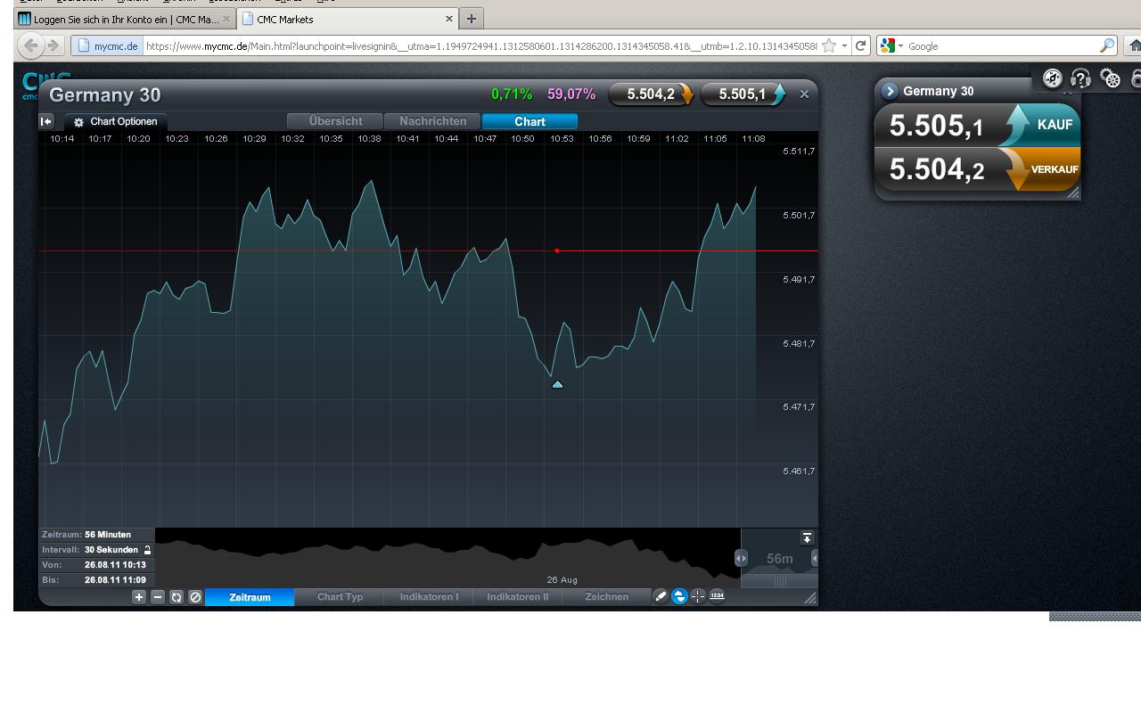This screenshot has height=713, width=1141.
Task: Click the resize grip of the chart window
Action: (810, 598)
